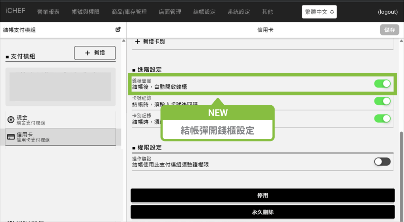Disable the 卡號紀錄 toggle
This screenshot has height=222, width=404.
[382, 101]
